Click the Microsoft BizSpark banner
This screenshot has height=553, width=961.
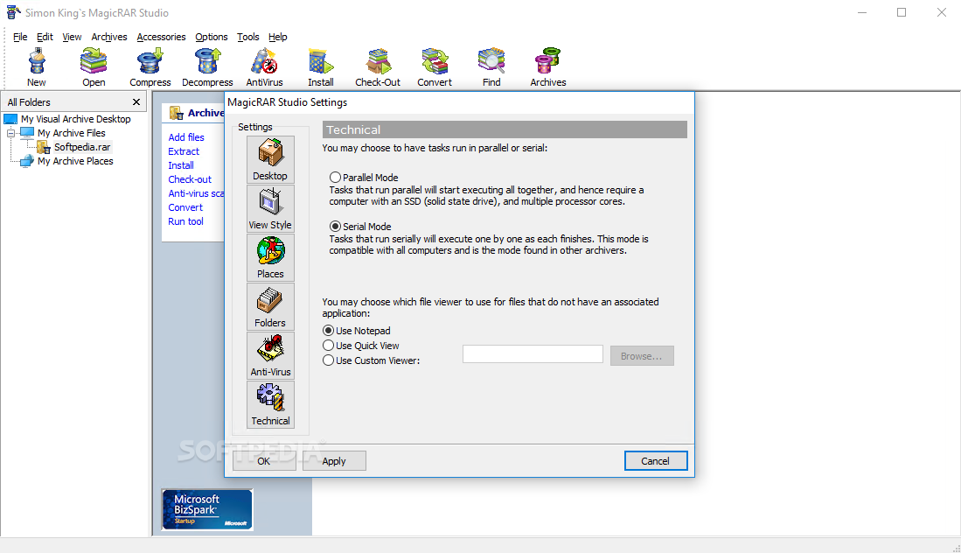(x=207, y=509)
